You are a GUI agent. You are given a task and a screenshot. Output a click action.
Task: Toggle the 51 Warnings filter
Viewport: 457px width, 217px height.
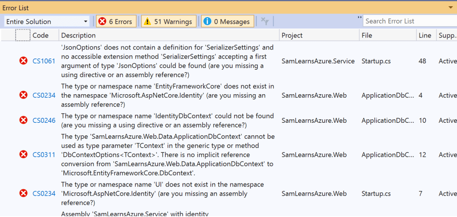click(168, 21)
